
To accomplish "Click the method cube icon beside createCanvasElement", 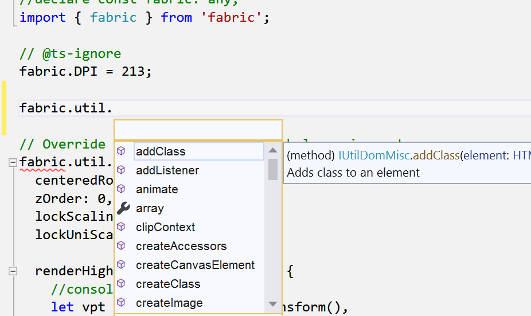I will pyautogui.click(x=121, y=265).
